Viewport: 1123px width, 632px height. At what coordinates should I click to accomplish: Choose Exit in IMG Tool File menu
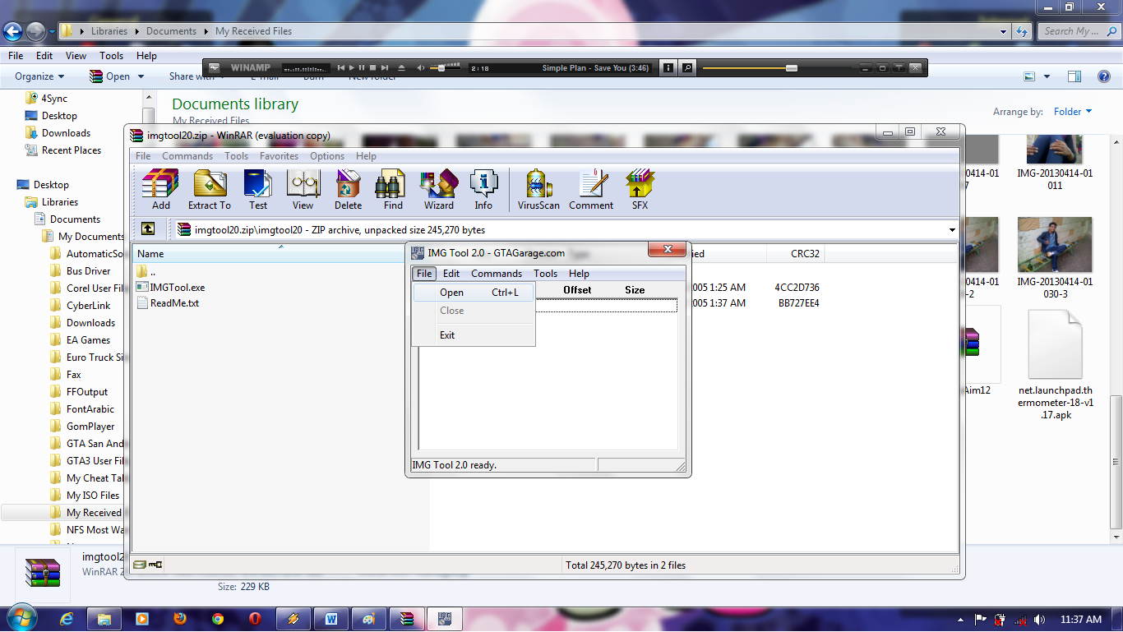click(474, 334)
